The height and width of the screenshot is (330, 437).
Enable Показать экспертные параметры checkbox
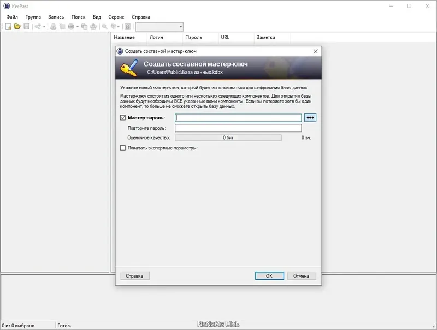[123, 148]
